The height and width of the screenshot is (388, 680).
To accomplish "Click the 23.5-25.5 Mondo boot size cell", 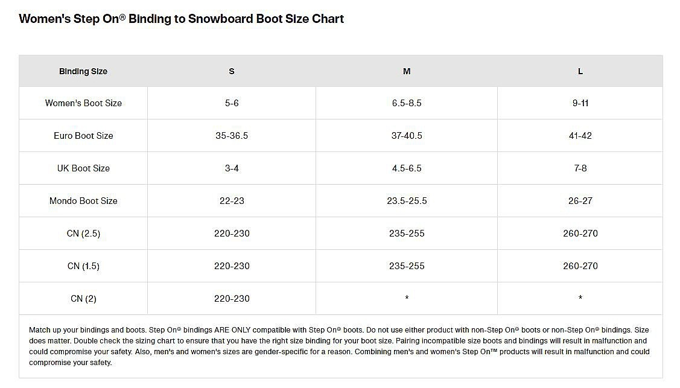I will 407,201.
